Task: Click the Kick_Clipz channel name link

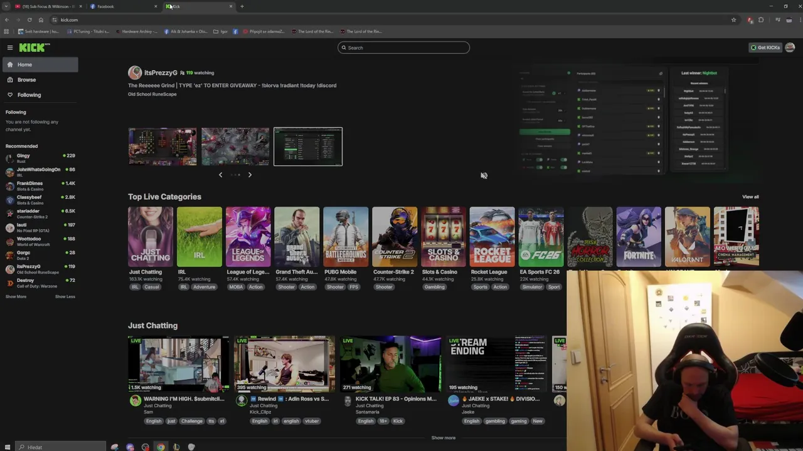Action: 260,412
